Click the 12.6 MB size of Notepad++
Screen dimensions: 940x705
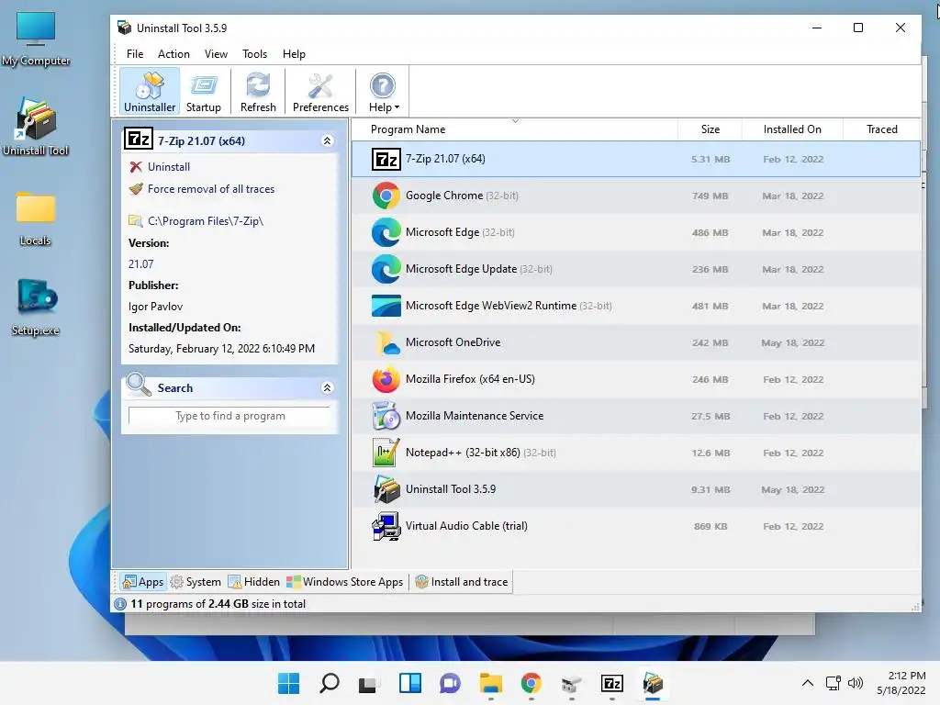[711, 453]
